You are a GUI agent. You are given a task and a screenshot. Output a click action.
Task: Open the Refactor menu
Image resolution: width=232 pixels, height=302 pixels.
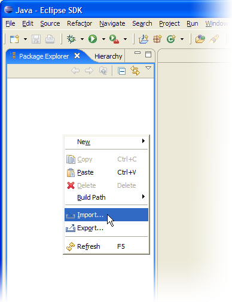point(80,23)
